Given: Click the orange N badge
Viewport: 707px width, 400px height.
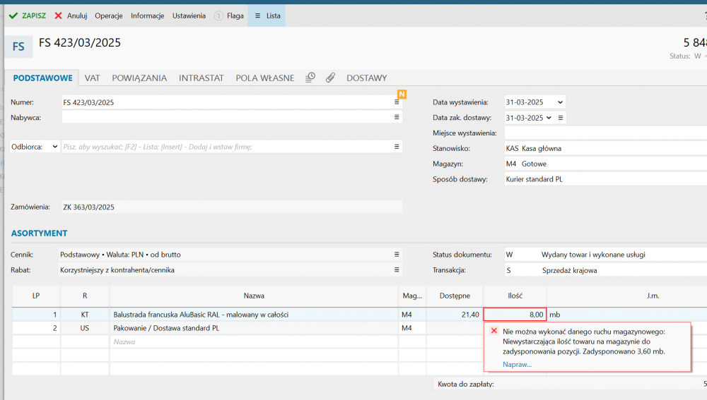Looking at the screenshot, I should (x=402, y=94).
